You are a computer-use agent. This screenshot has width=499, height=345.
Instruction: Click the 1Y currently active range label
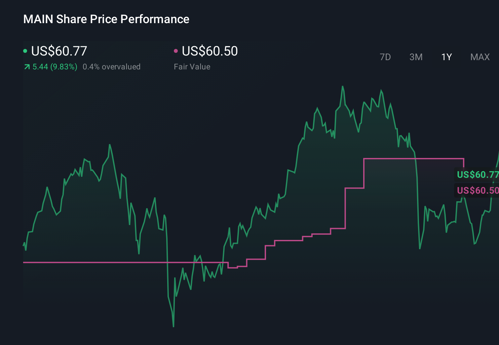[446, 57]
